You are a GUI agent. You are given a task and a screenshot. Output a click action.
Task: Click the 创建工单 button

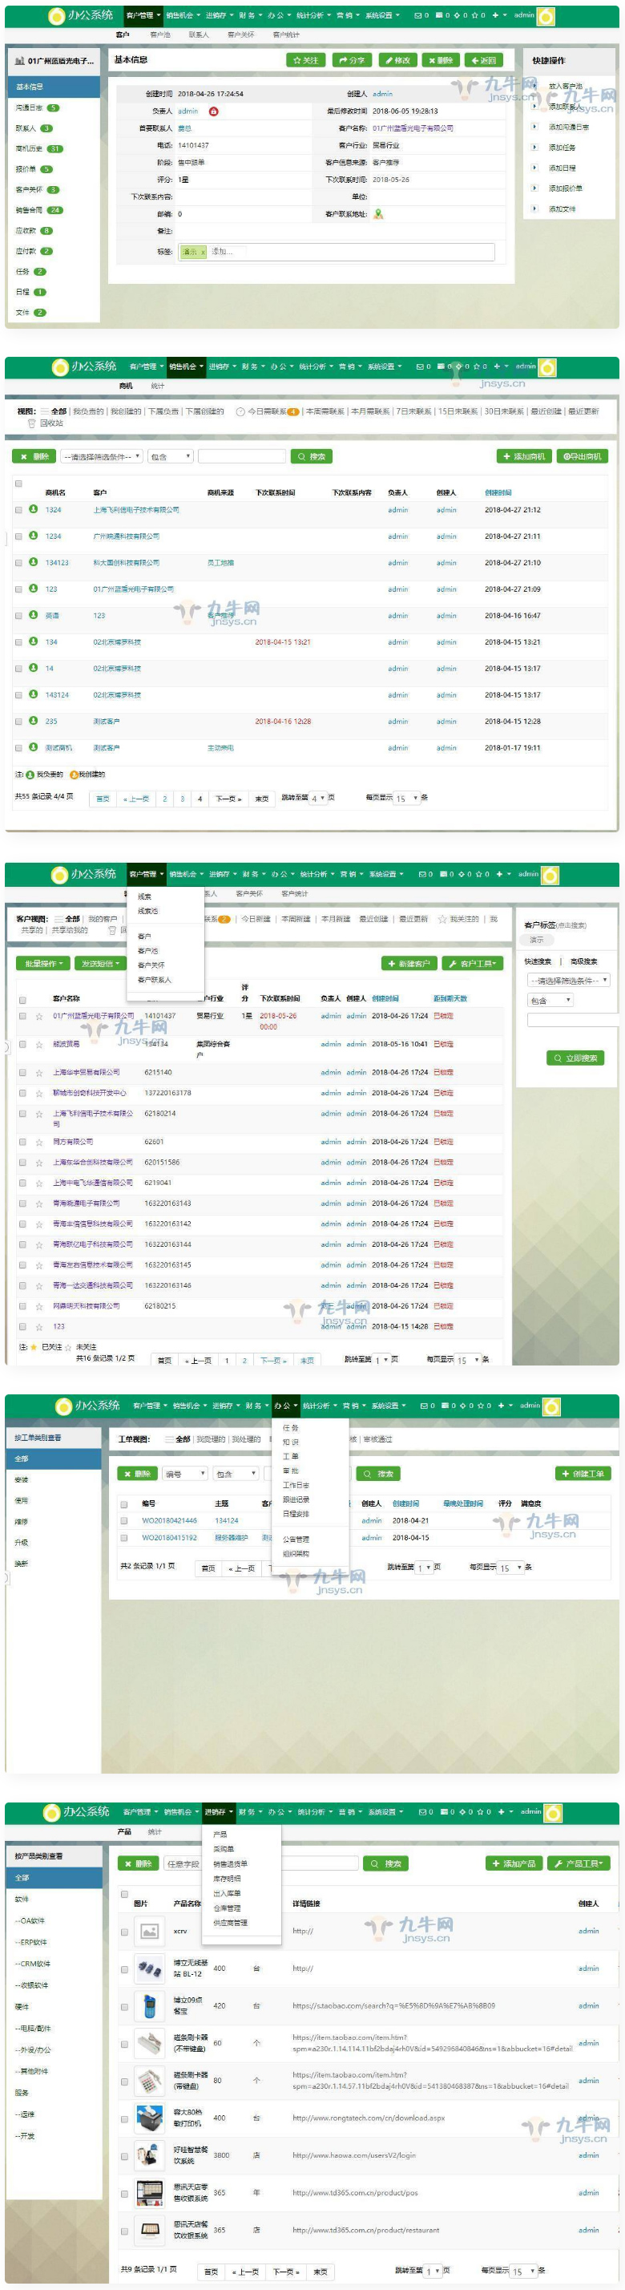click(583, 1474)
